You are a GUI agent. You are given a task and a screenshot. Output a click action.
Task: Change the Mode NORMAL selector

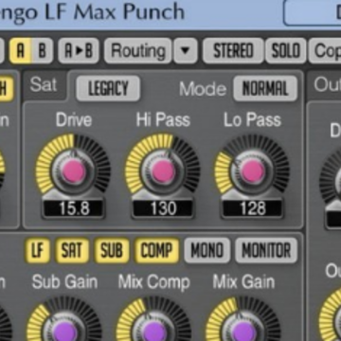coord(265,88)
